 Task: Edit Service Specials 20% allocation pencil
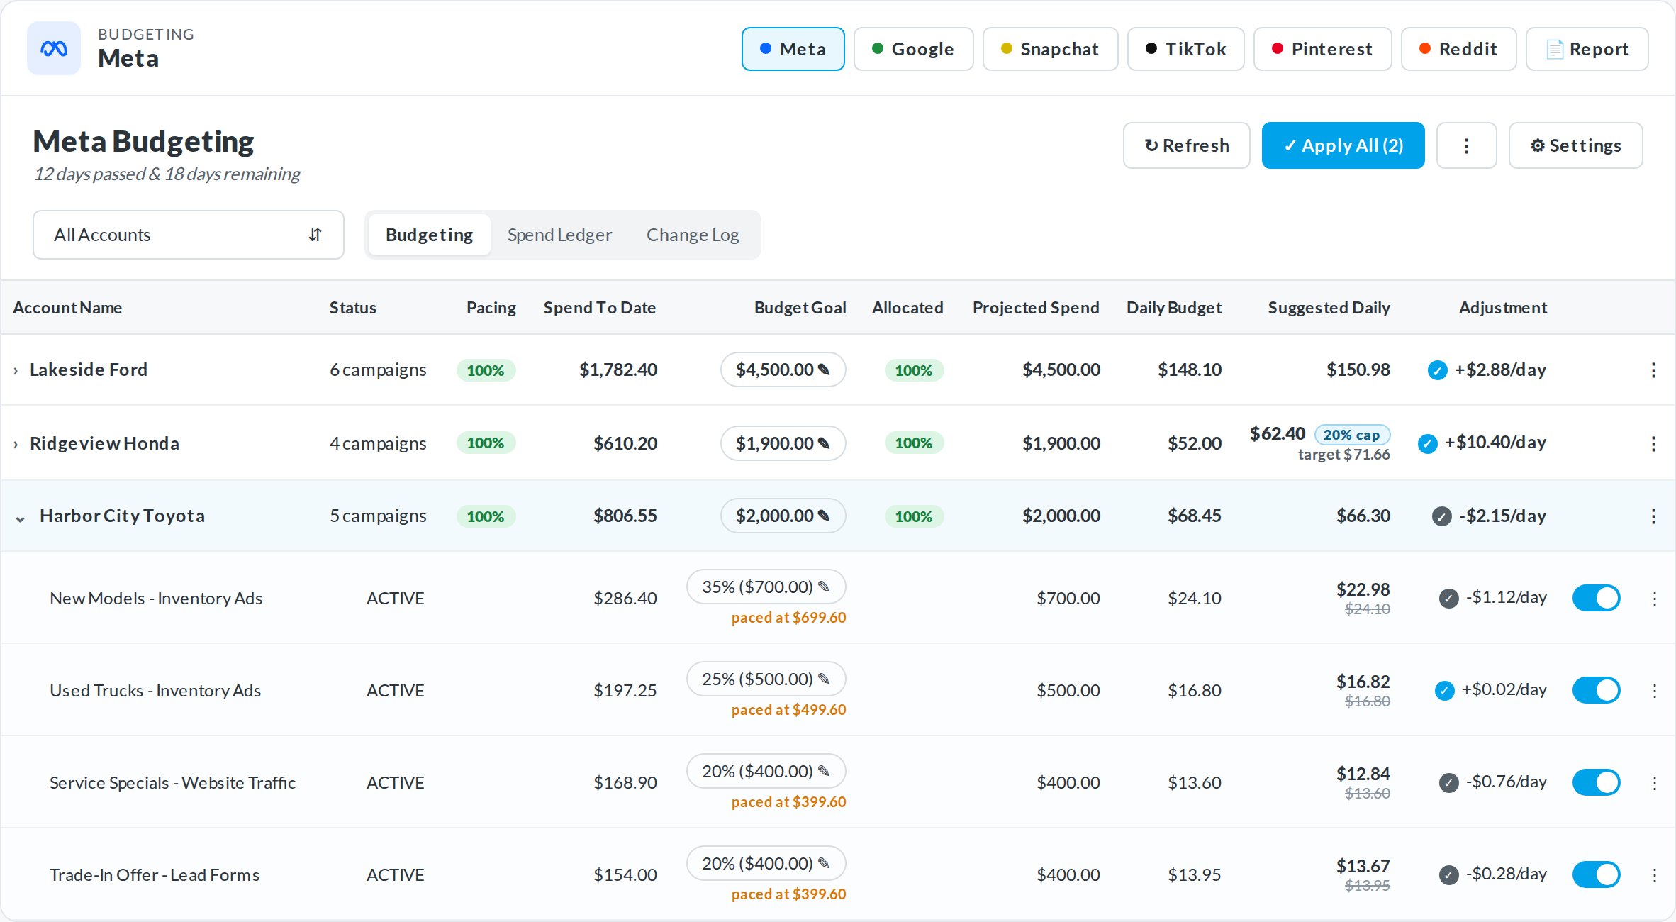click(824, 771)
